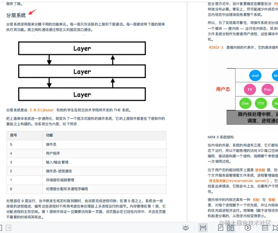
Task: Click the orange 策略 highlighted word
Action: (x=271, y=200)
